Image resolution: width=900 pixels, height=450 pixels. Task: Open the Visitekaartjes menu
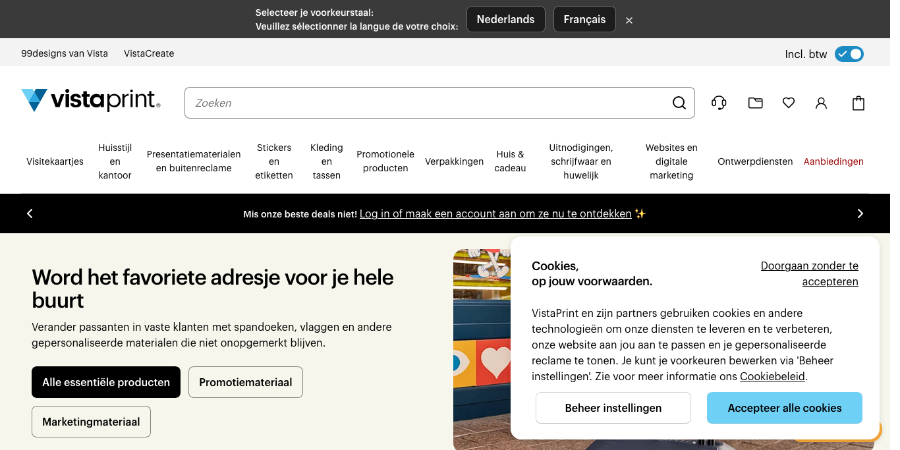[x=55, y=161]
